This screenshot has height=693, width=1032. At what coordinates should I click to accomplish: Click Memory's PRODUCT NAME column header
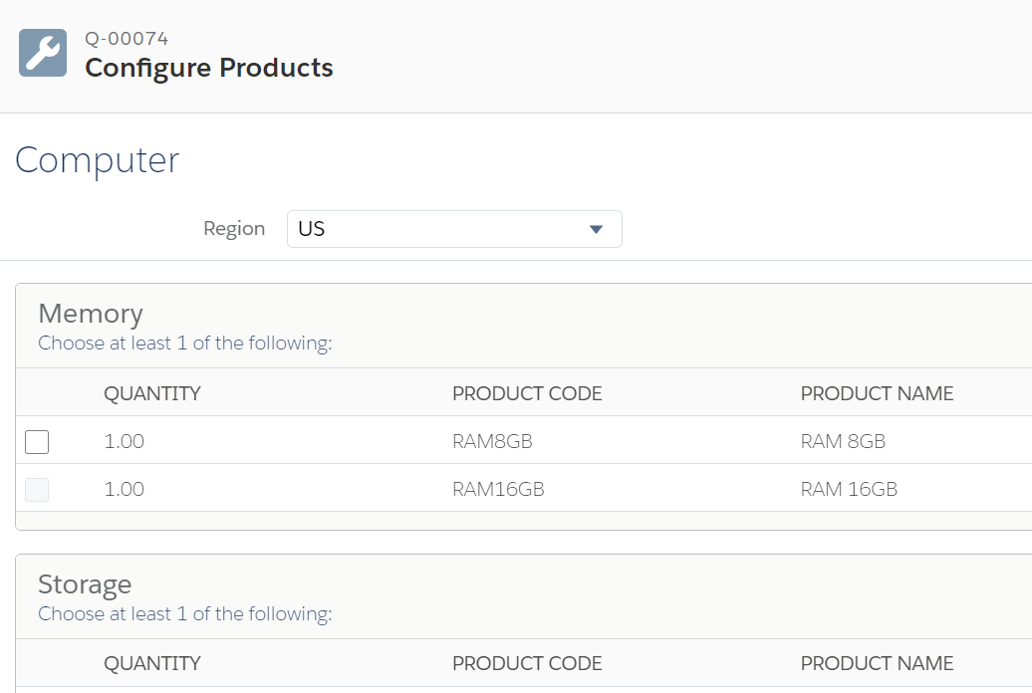tap(877, 393)
